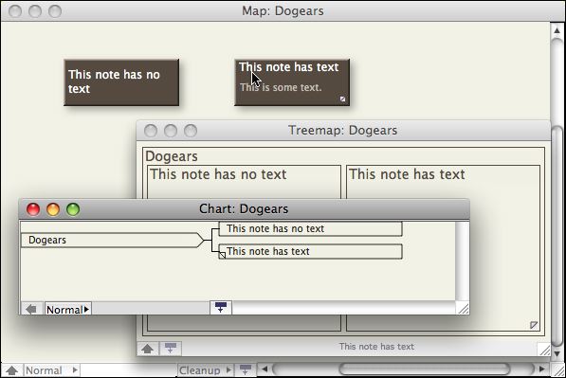Minimize Chart window with yellow button
This screenshot has height=378, width=566.
point(53,209)
